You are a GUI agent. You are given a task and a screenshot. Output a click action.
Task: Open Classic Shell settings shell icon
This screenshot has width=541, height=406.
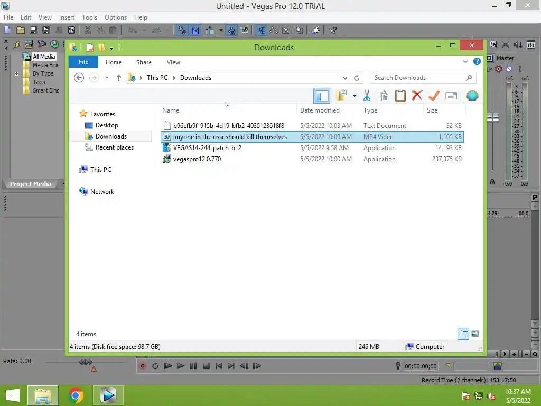pos(472,96)
